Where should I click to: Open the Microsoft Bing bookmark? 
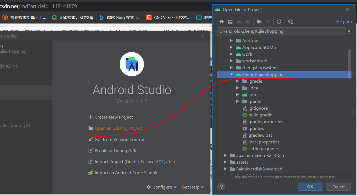click(120, 17)
